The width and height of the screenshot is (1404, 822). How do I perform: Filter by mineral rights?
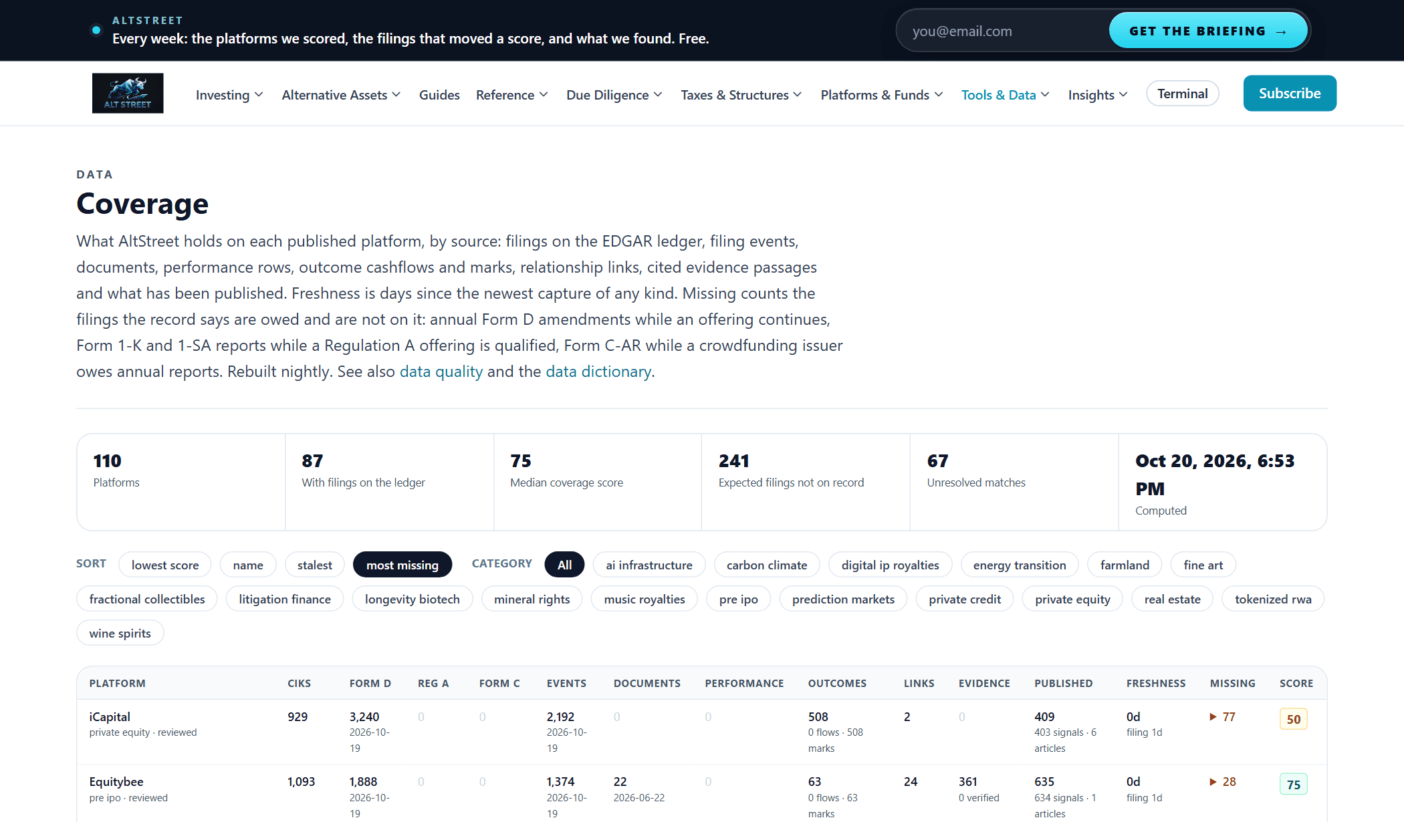tap(532, 599)
